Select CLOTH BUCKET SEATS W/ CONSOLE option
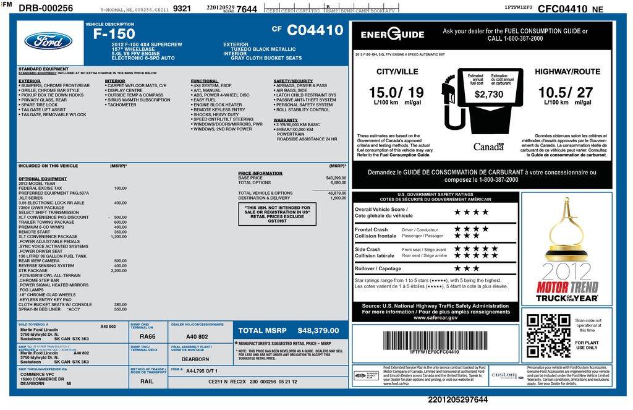The image size is (633, 410). pos(73,305)
